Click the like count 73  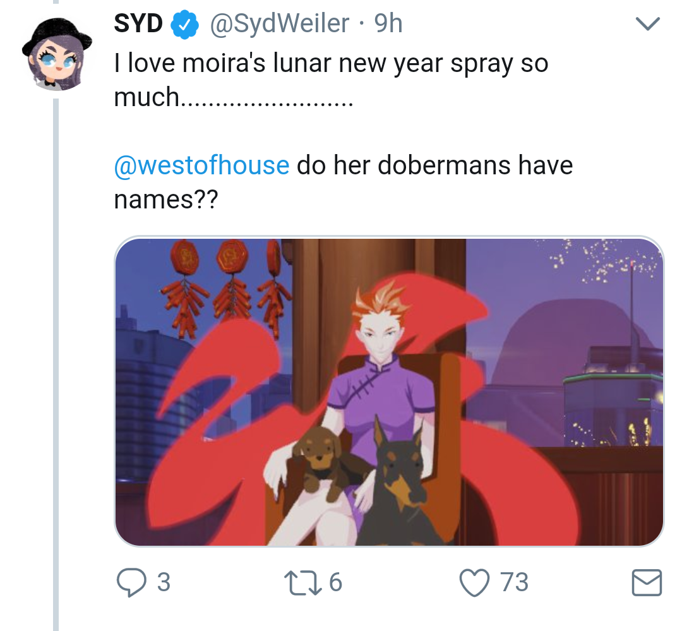tap(514, 582)
